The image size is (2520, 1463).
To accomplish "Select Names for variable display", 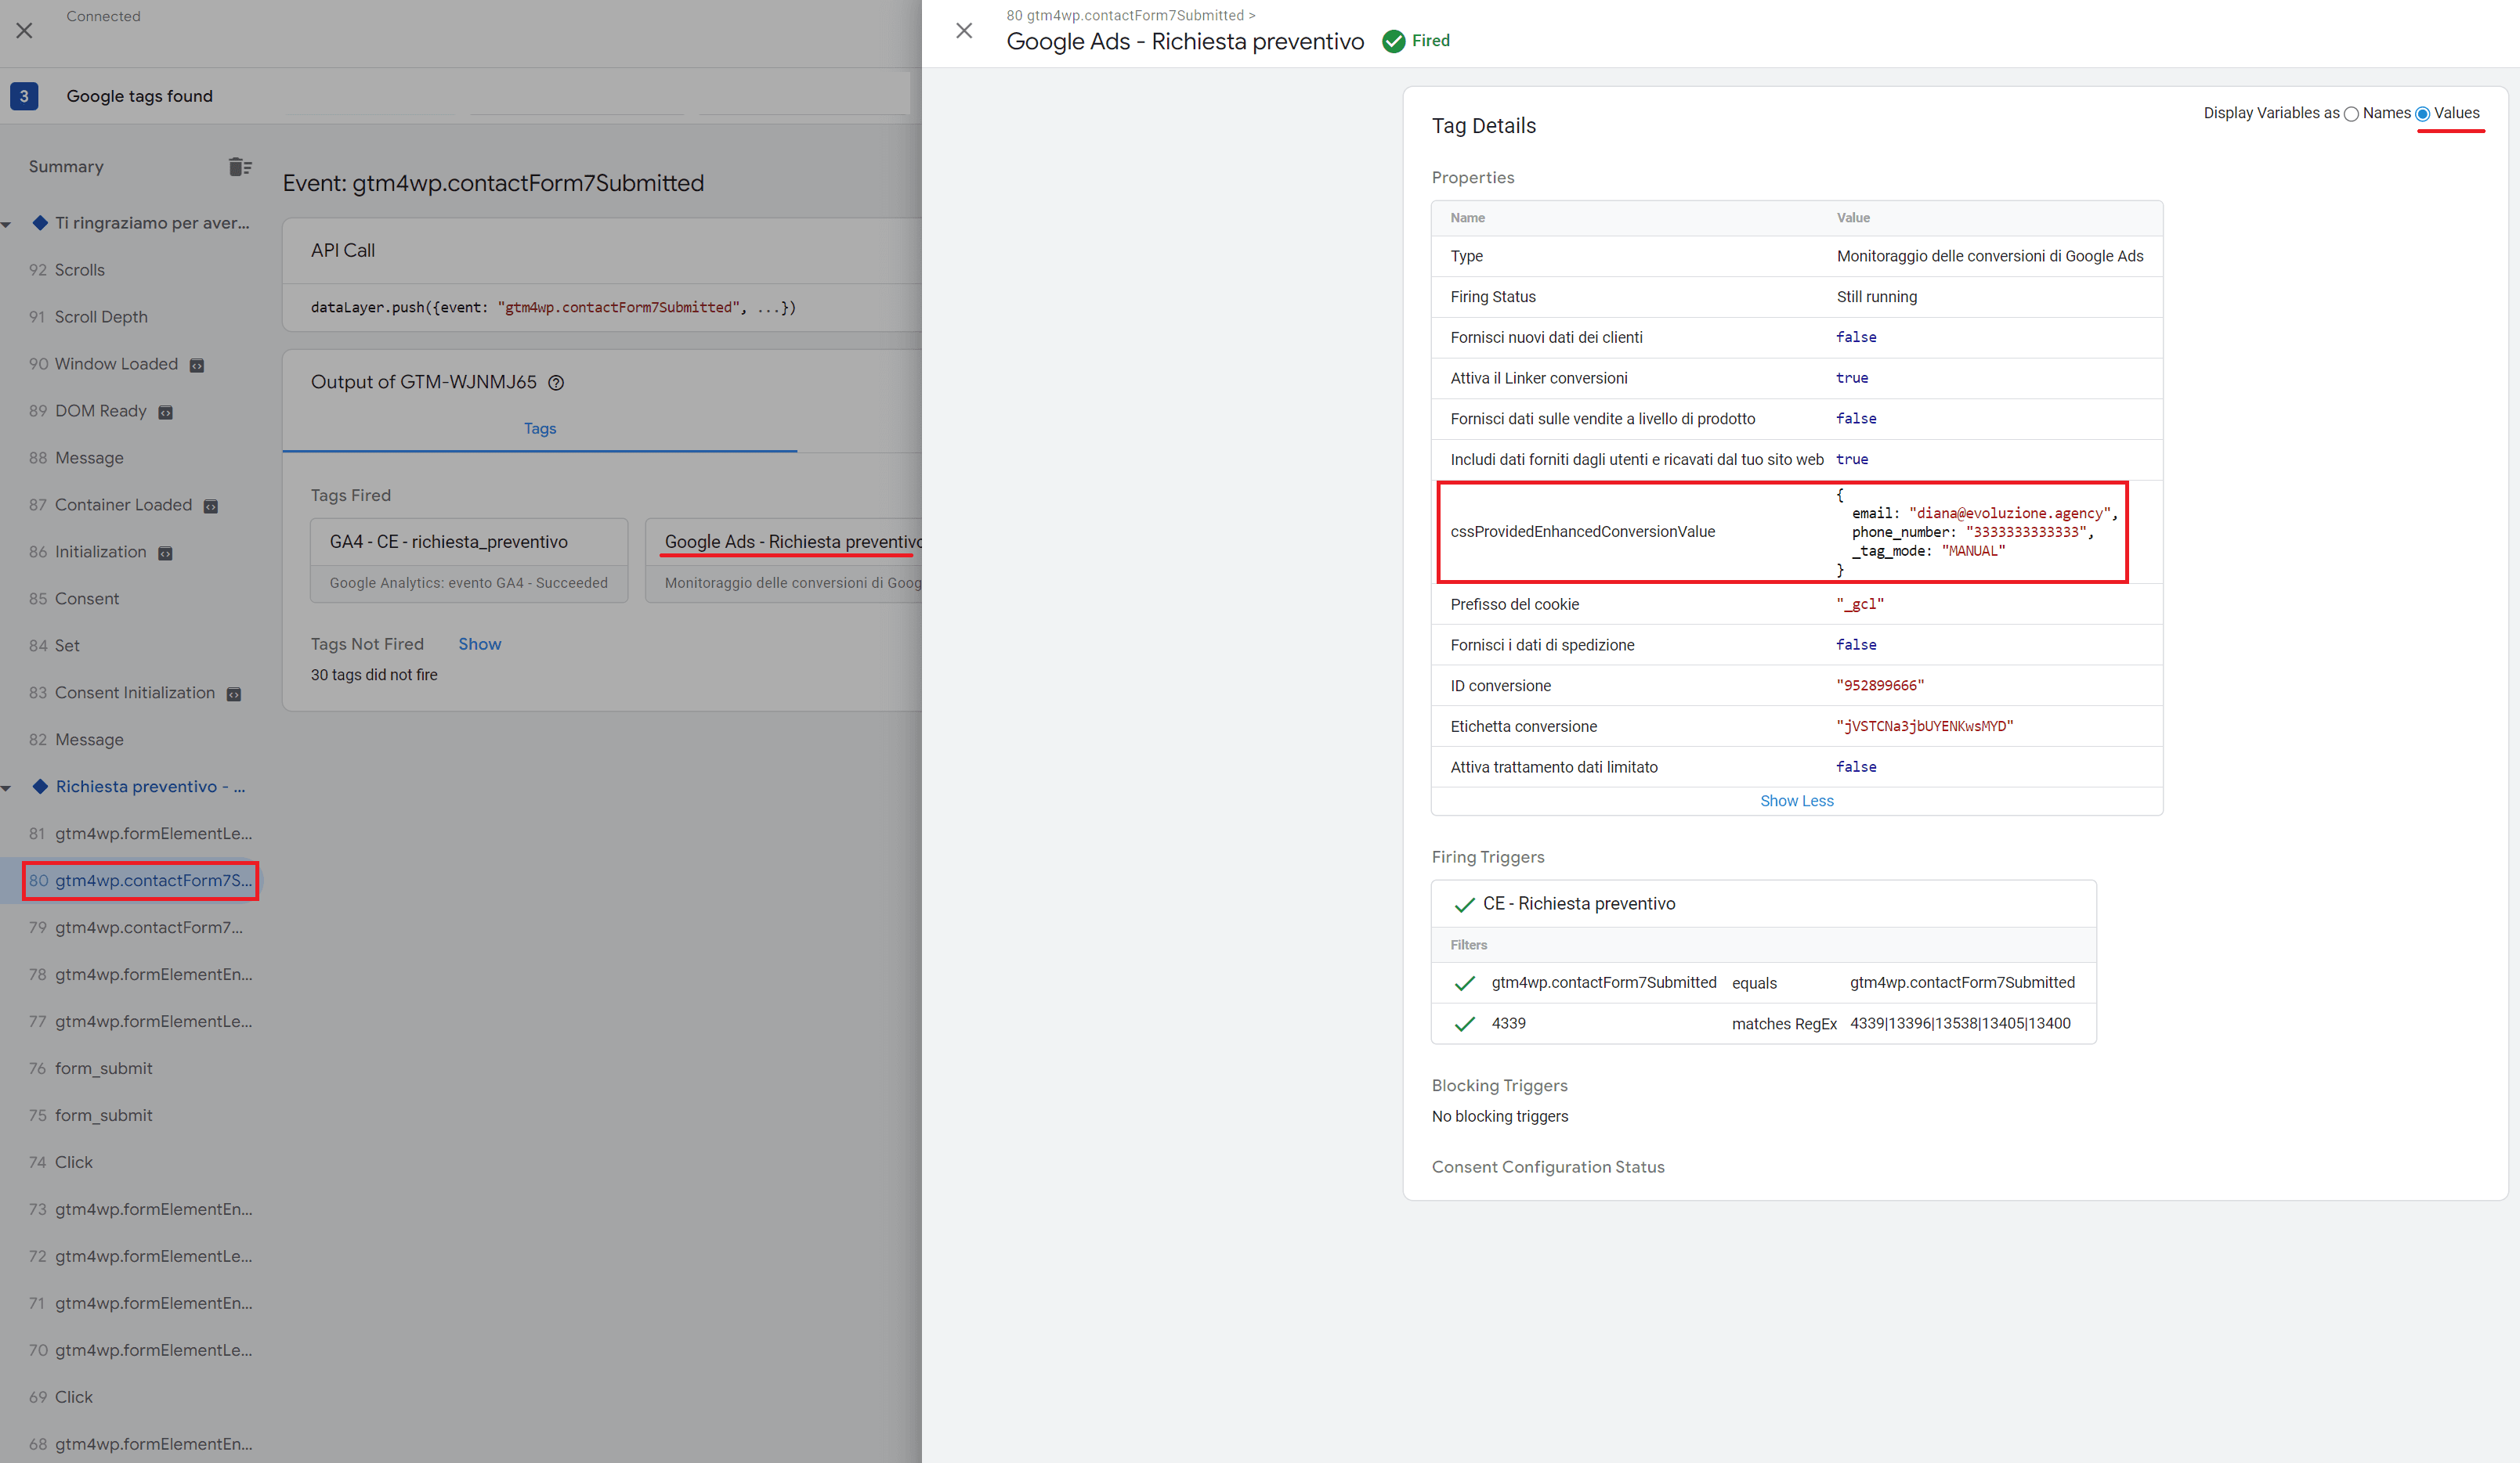I will [x=2352, y=114].
